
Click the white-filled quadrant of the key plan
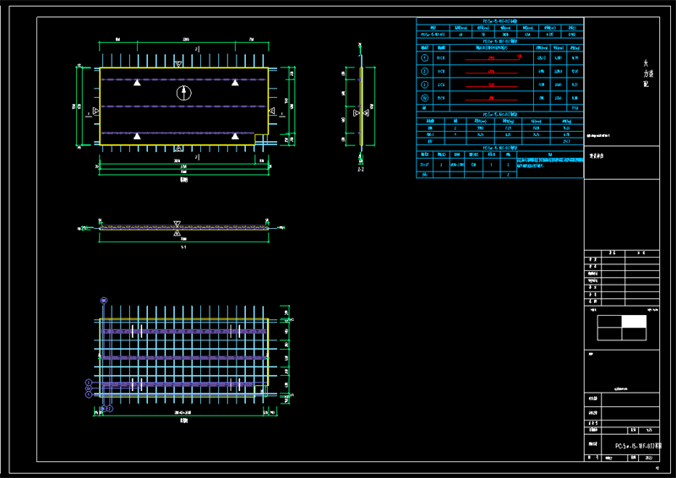(x=634, y=322)
